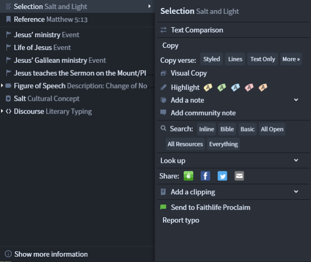Apply blue highlight color
This screenshot has height=262, width=311.
[235, 87]
